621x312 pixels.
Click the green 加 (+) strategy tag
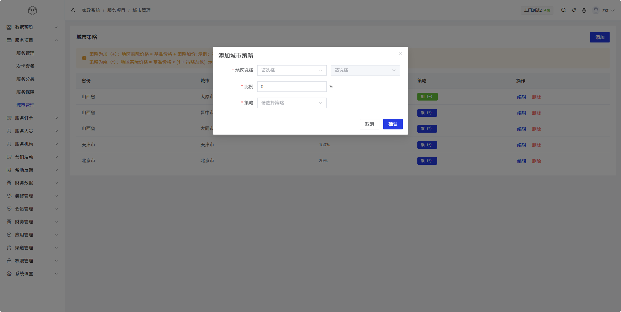point(427,97)
